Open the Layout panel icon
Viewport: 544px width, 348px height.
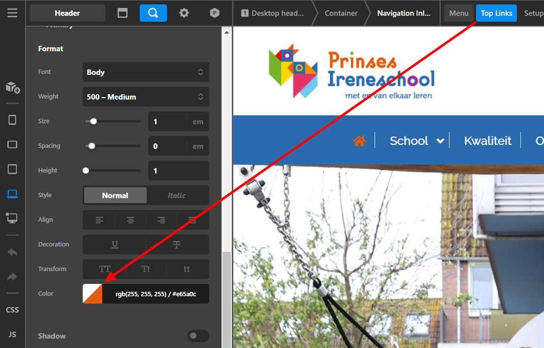(123, 13)
